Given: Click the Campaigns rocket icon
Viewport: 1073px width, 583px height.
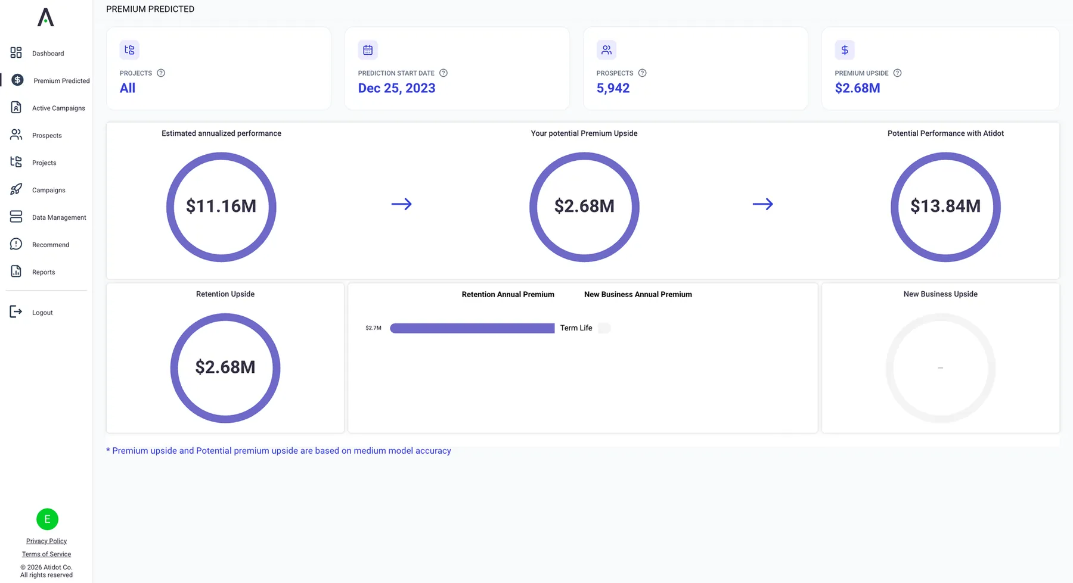Looking at the screenshot, I should pos(16,189).
